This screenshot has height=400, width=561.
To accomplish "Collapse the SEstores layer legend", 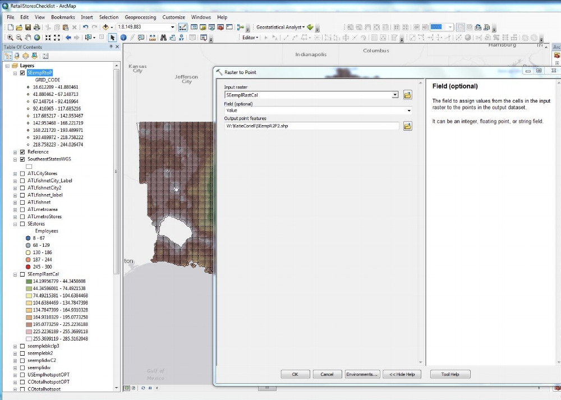I will pyautogui.click(x=15, y=224).
